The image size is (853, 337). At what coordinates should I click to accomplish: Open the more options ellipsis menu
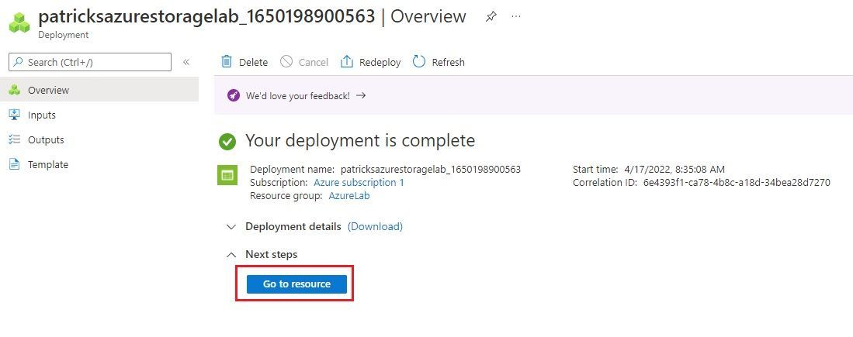(x=516, y=16)
